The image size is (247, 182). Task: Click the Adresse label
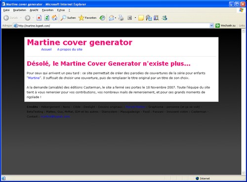point(7,26)
